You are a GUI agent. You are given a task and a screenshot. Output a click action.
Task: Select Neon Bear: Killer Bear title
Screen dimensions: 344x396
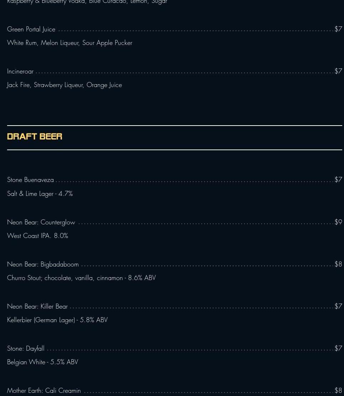pos(37,306)
